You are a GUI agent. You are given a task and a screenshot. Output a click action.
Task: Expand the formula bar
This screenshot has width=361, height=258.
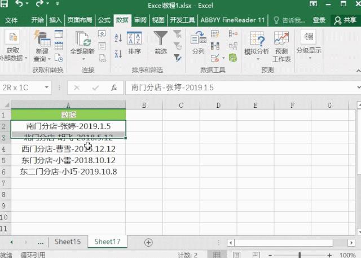358,88
